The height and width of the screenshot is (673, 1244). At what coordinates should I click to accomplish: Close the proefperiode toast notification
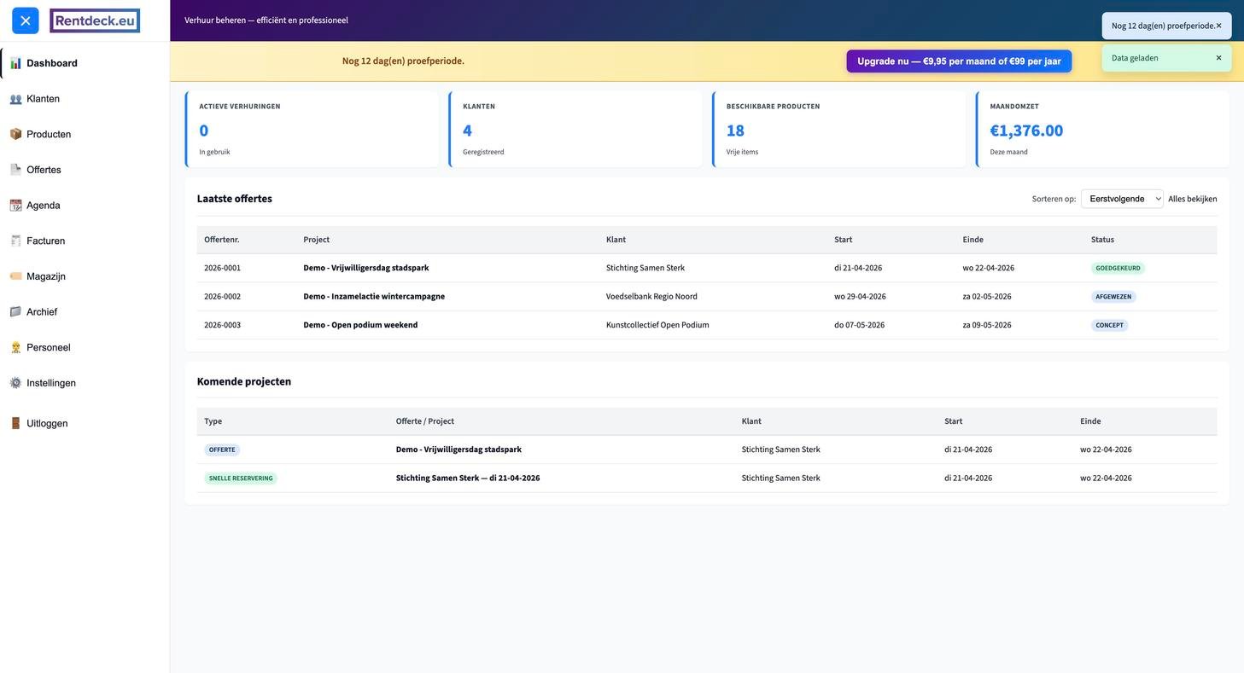tap(1218, 26)
